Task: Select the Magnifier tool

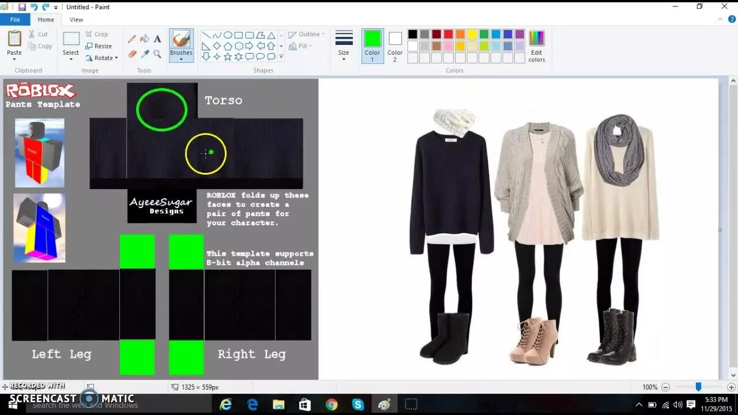Action: pos(157,54)
